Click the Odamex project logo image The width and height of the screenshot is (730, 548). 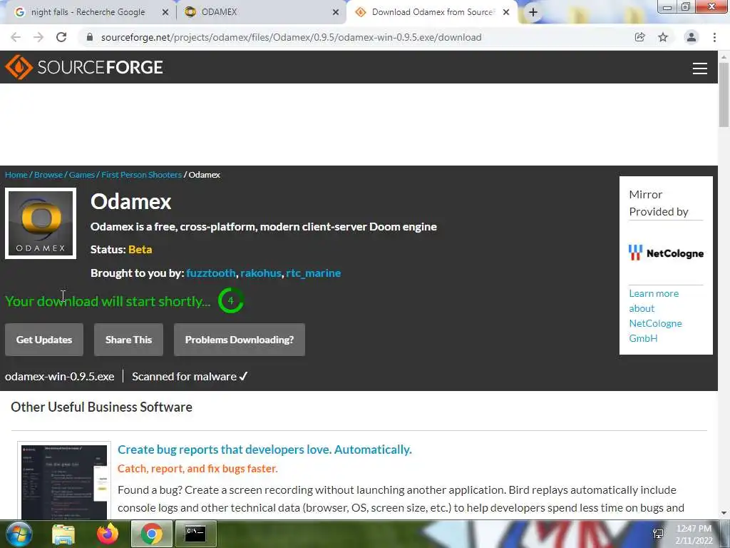click(x=41, y=223)
